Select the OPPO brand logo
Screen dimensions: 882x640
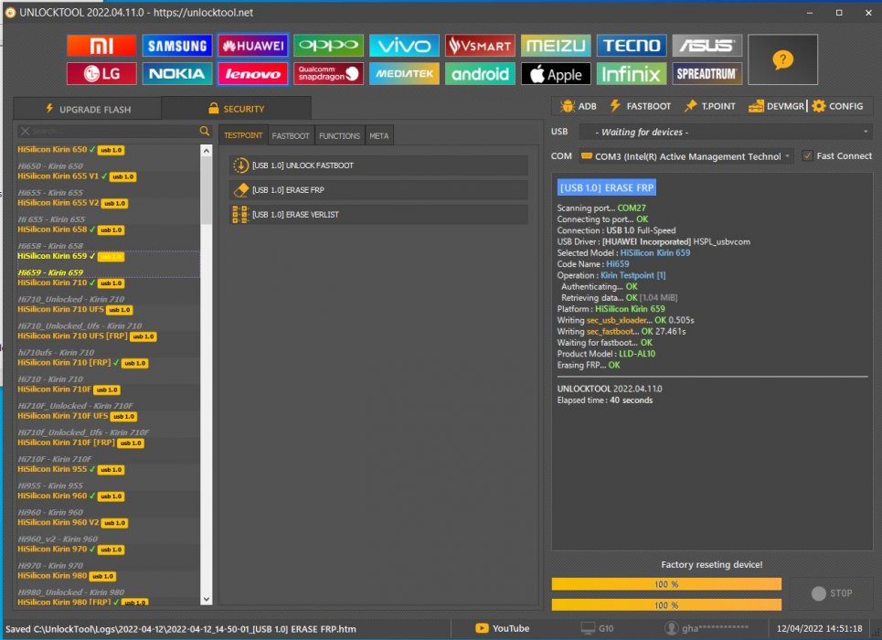[x=328, y=46]
